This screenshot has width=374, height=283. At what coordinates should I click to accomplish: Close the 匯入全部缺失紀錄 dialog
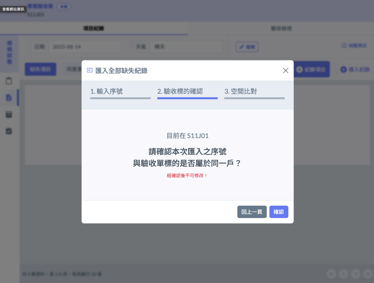pyautogui.click(x=285, y=71)
